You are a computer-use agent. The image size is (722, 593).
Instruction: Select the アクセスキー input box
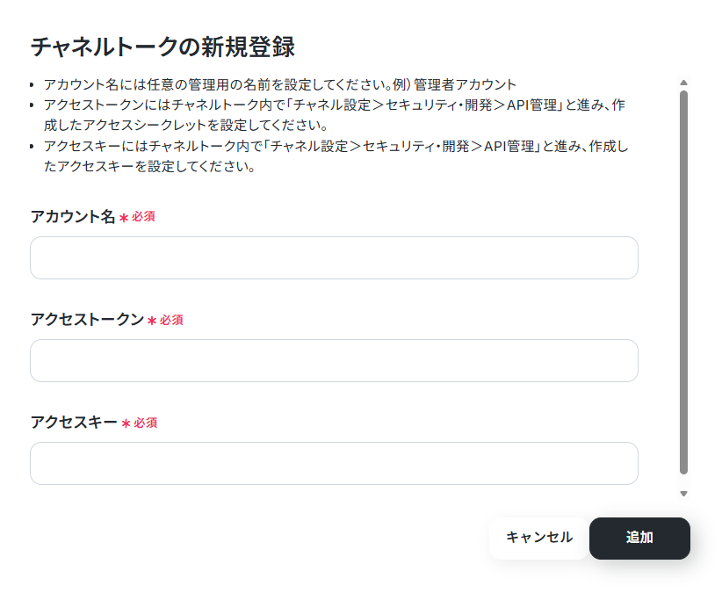334,463
